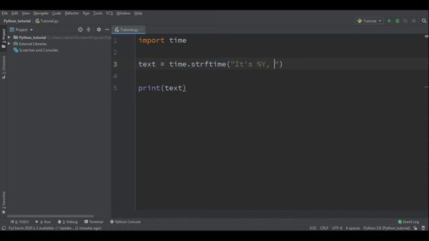Hide the Project tool window

click(107, 29)
